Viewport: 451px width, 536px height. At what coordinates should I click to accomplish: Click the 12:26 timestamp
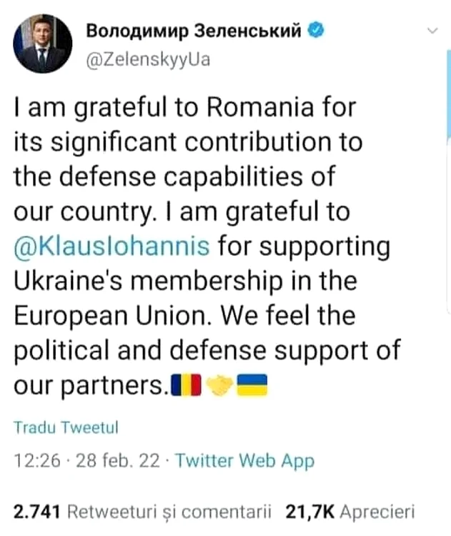click(36, 462)
